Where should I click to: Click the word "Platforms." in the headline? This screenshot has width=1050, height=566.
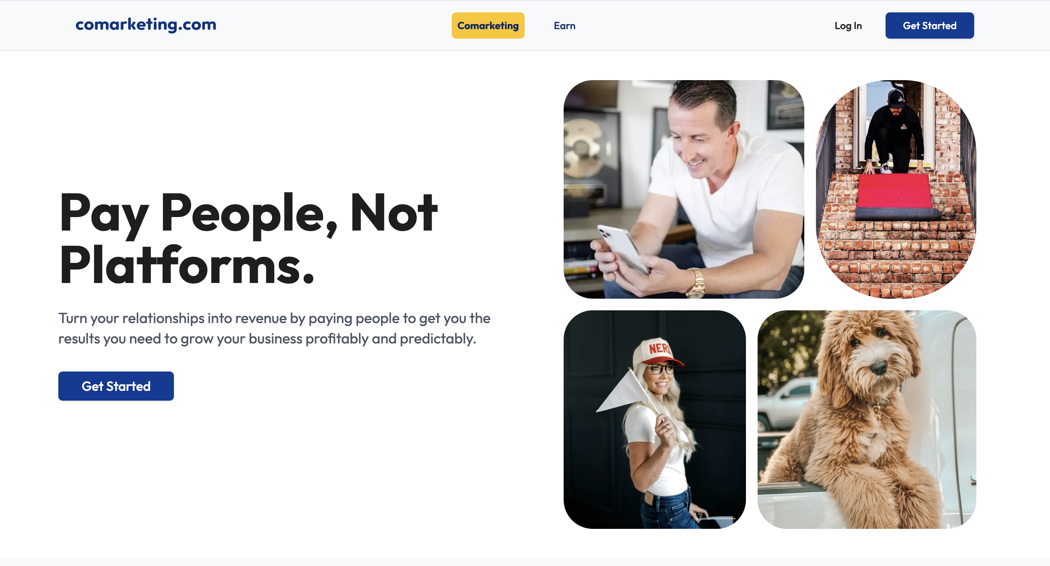tap(187, 265)
